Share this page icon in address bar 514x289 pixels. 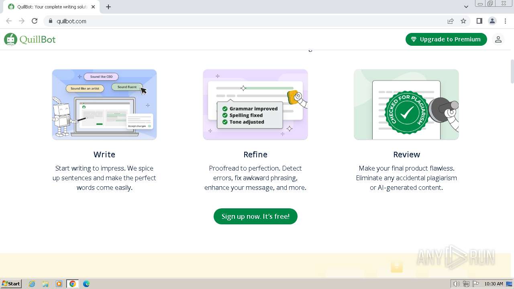[x=451, y=21]
